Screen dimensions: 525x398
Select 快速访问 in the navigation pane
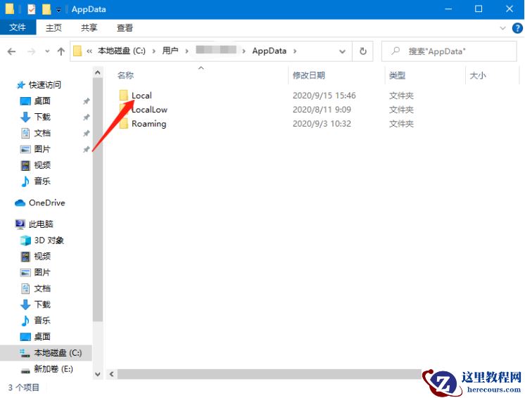tap(44, 84)
